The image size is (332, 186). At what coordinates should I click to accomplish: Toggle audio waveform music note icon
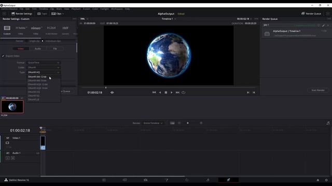328,123
